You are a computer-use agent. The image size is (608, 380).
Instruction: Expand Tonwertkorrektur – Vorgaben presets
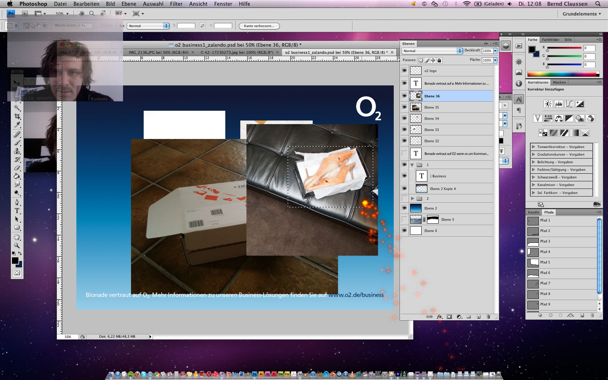[x=533, y=147]
